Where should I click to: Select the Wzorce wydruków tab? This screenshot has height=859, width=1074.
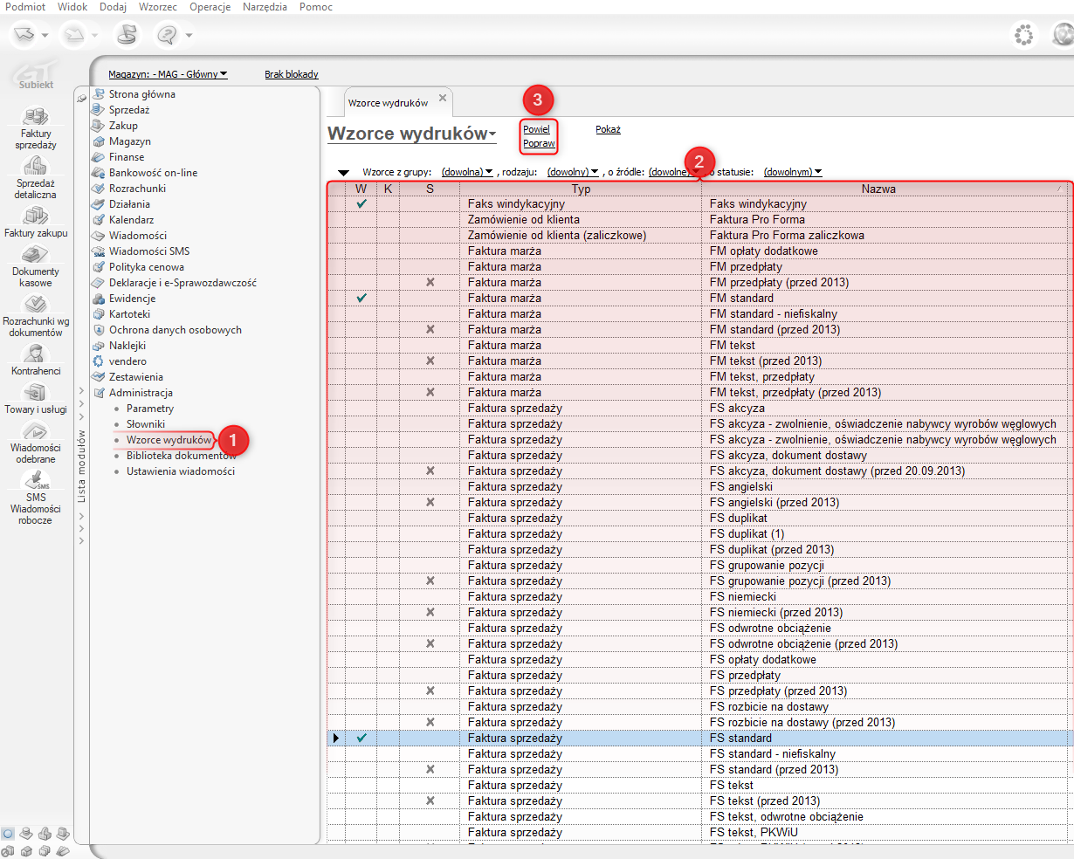pos(388,103)
